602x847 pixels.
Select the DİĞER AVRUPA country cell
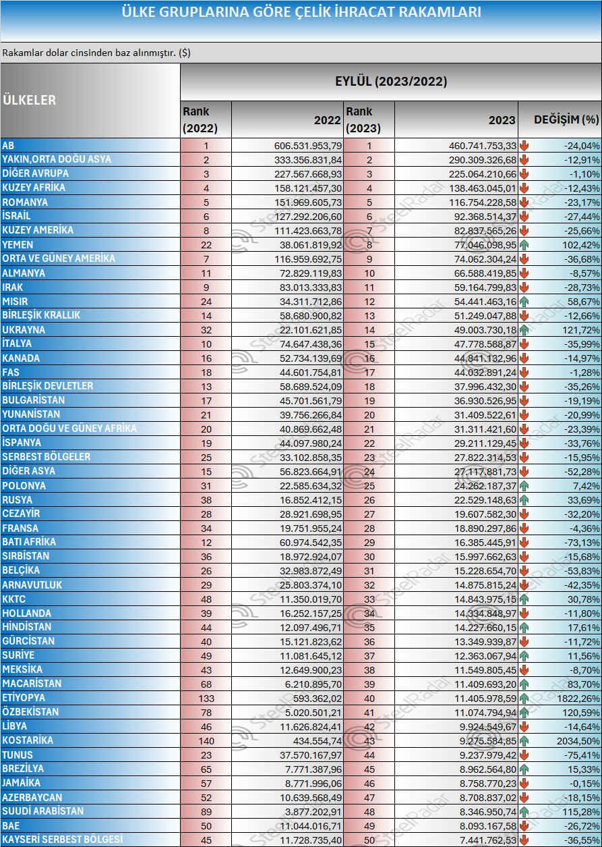(90, 173)
